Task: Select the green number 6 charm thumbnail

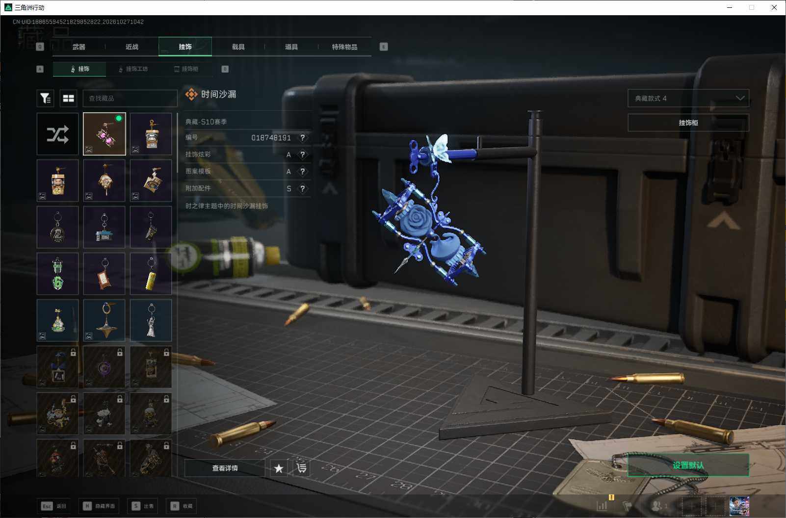Action: click(57, 274)
